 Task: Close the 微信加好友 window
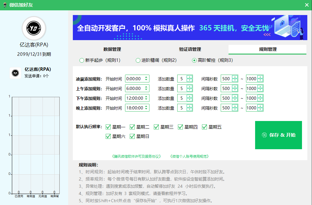point(307,5)
